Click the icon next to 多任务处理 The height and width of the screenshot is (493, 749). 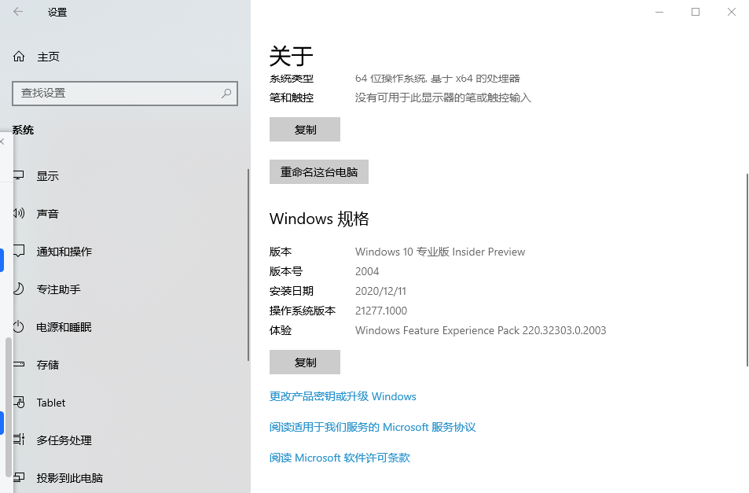coord(19,440)
